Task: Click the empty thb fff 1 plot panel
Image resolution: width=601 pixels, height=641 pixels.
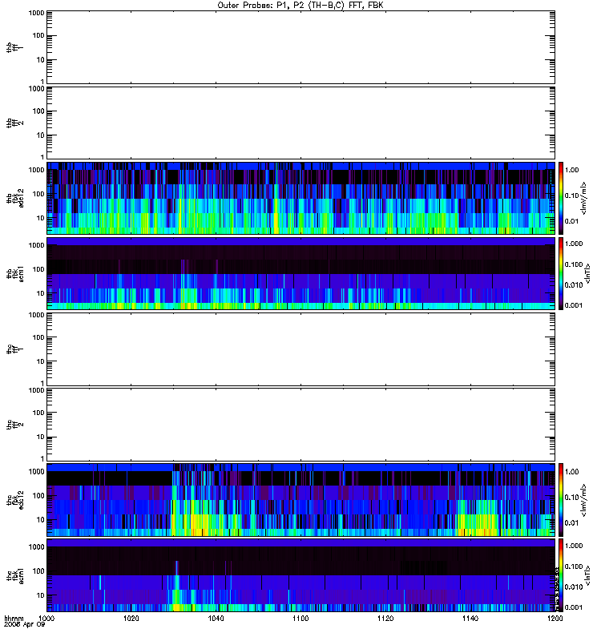Action: tap(301, 47)
